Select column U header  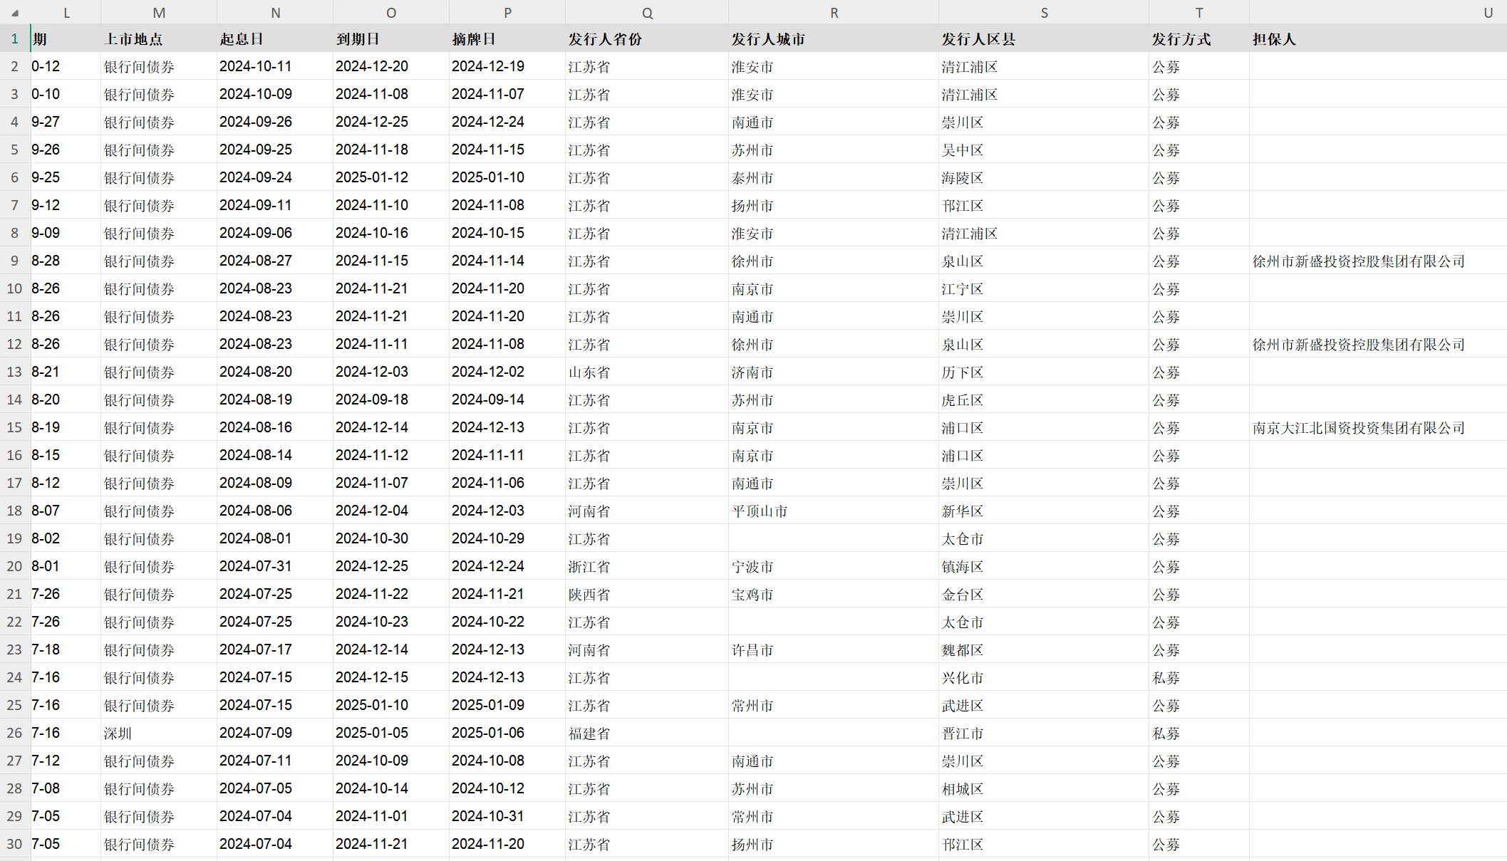coord(1488,13)
